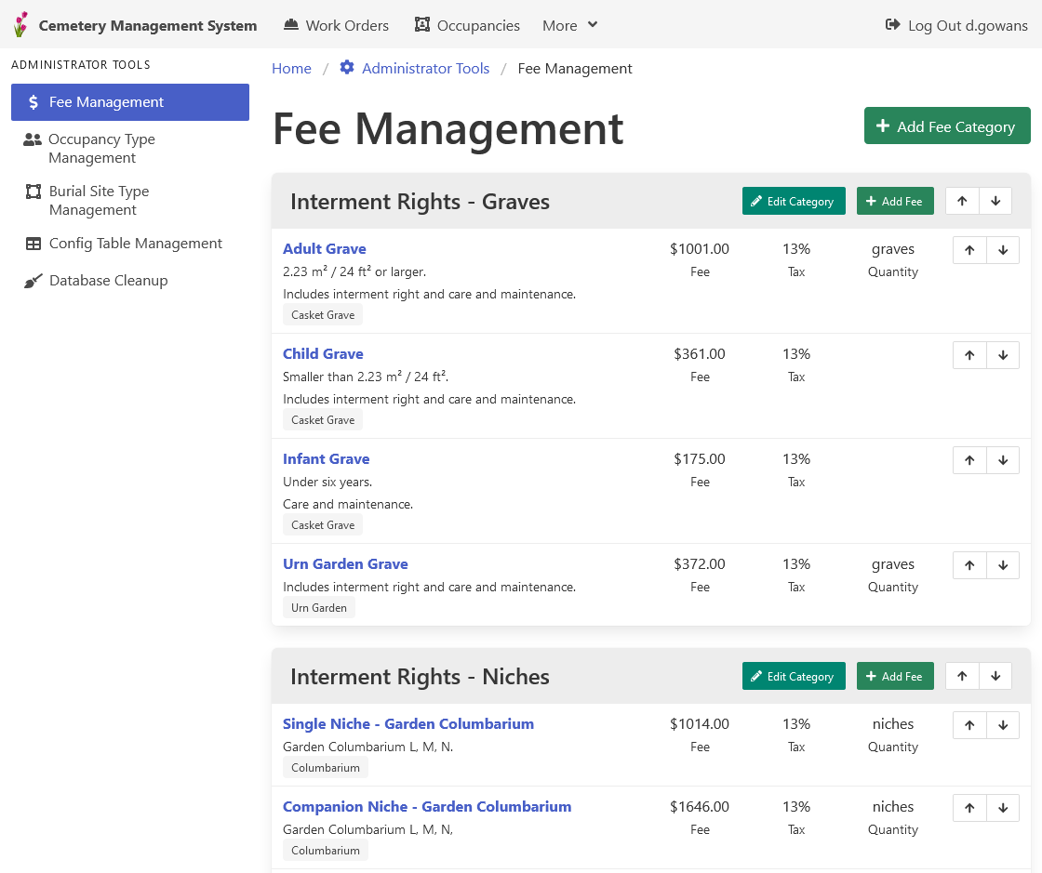Click the Home breadcrumb link
Viewport: 1042px width, 873px height.
pos(291,68)
